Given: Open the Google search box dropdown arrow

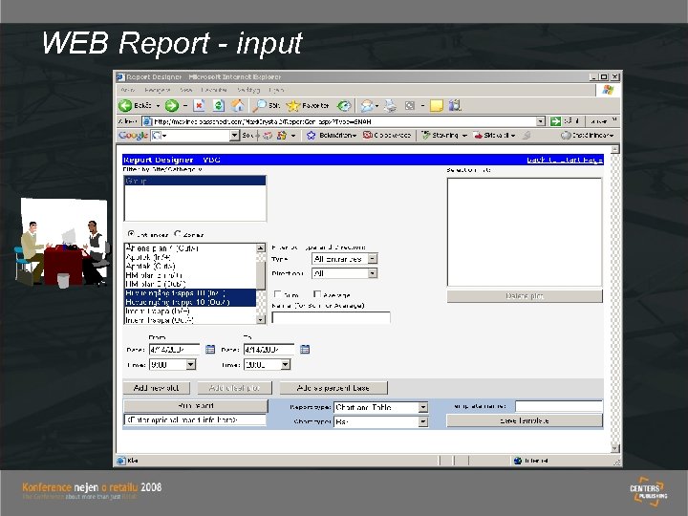Looking at the screenshot, I should click(235, 136).
